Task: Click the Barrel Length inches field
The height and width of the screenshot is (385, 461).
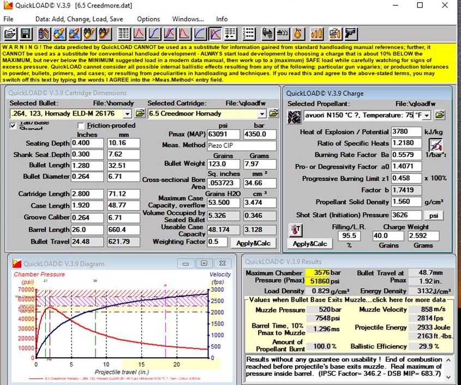Action: (87, 230)
